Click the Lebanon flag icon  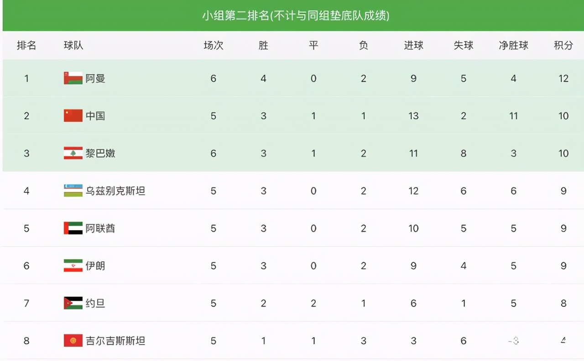pyautogui.click(x=73, y=153)
